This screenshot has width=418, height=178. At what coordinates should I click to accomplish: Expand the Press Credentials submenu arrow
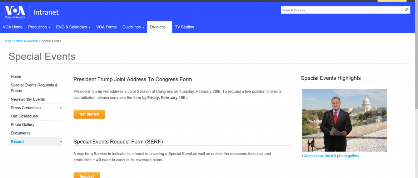click(x=61, y=108)
